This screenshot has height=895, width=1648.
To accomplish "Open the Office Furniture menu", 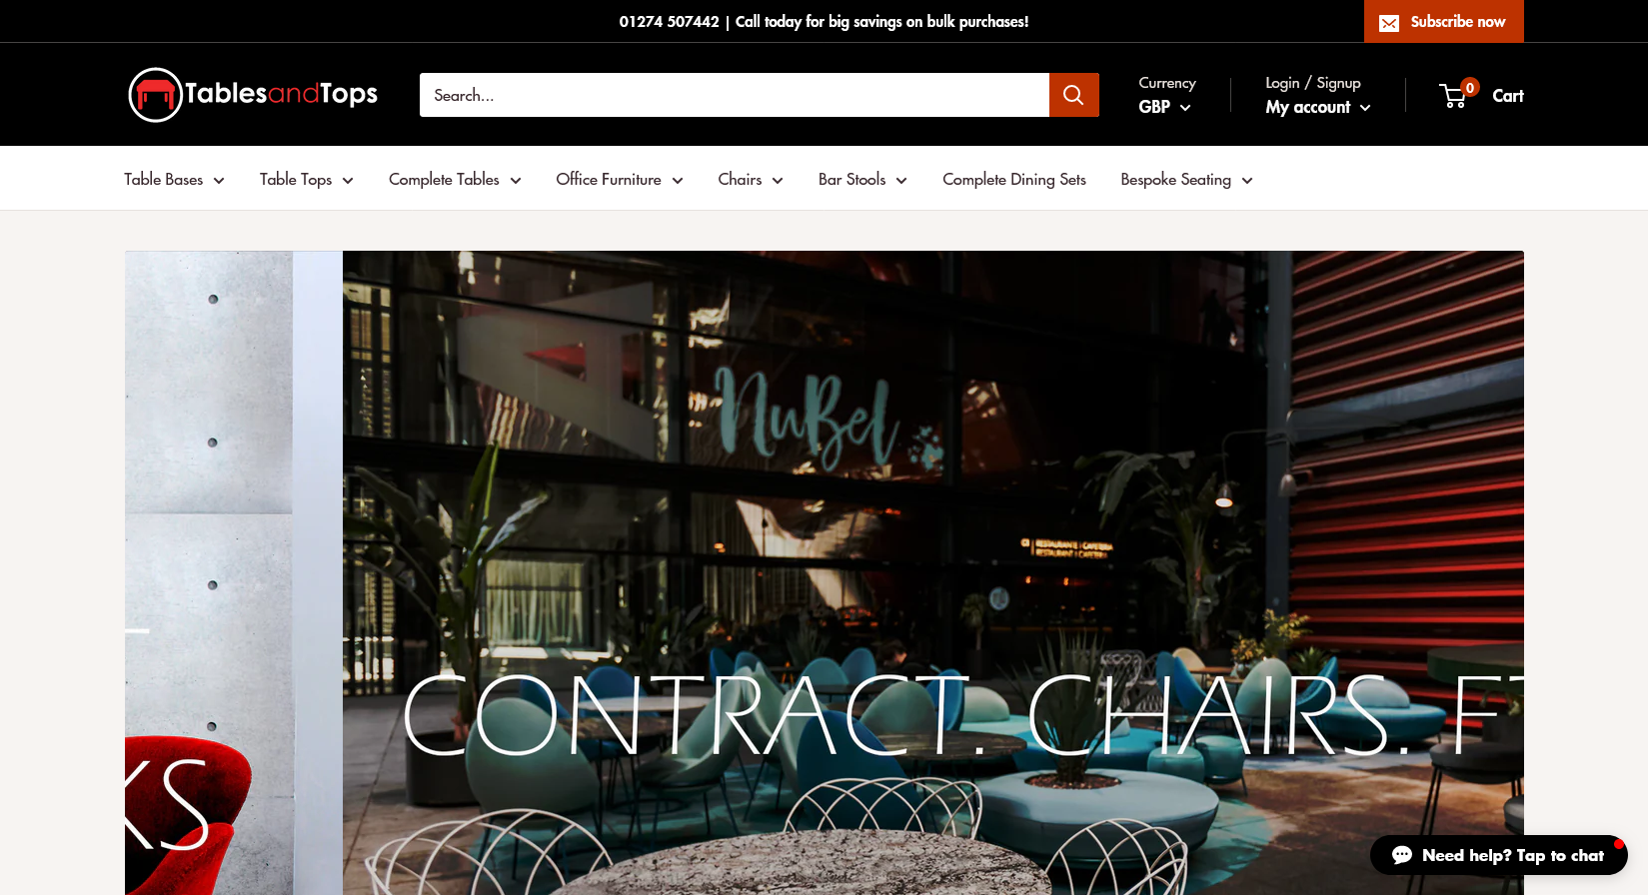I will click(620, 179).
